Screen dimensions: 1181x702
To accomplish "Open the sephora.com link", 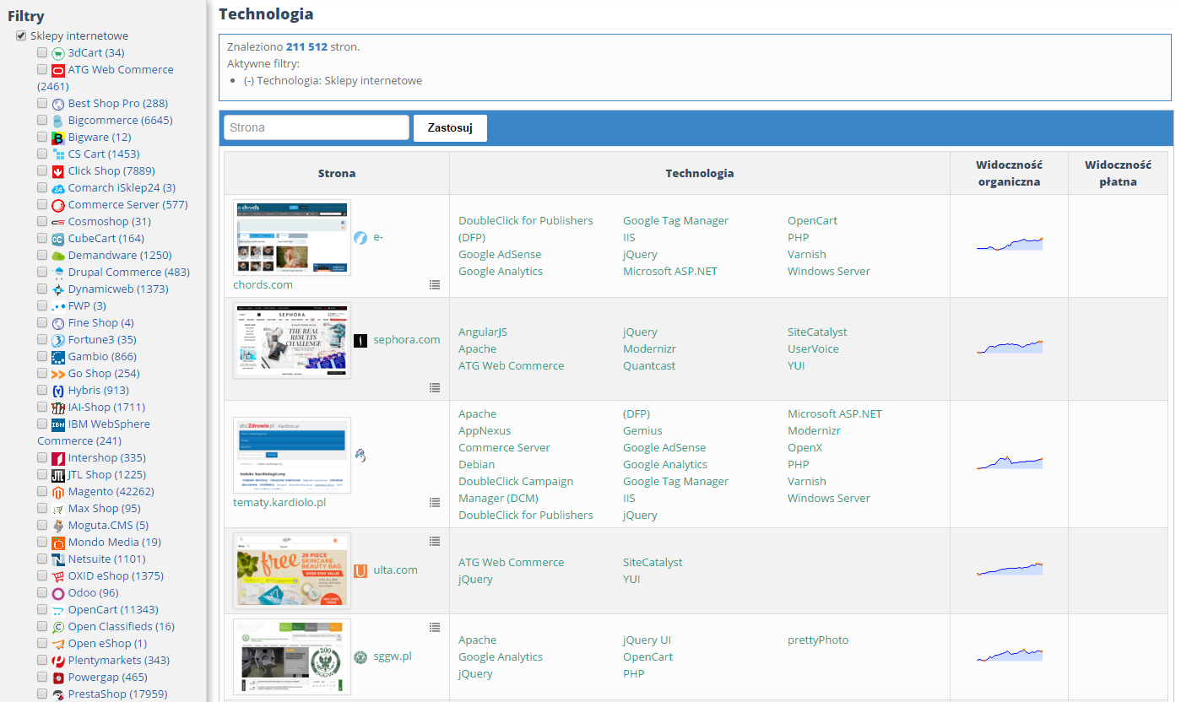I will [x=407, y=340].
